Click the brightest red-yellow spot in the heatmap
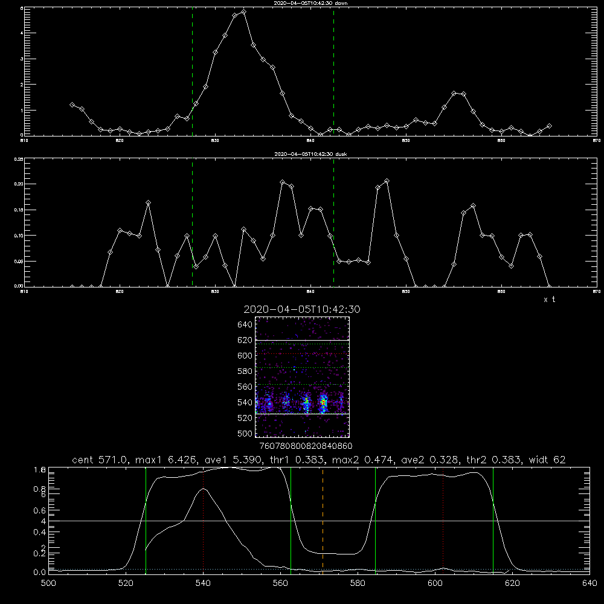 324,402
